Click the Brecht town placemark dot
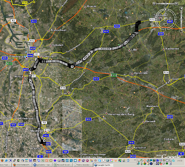This screenshot has width=185, height=167. coord(85,7)
